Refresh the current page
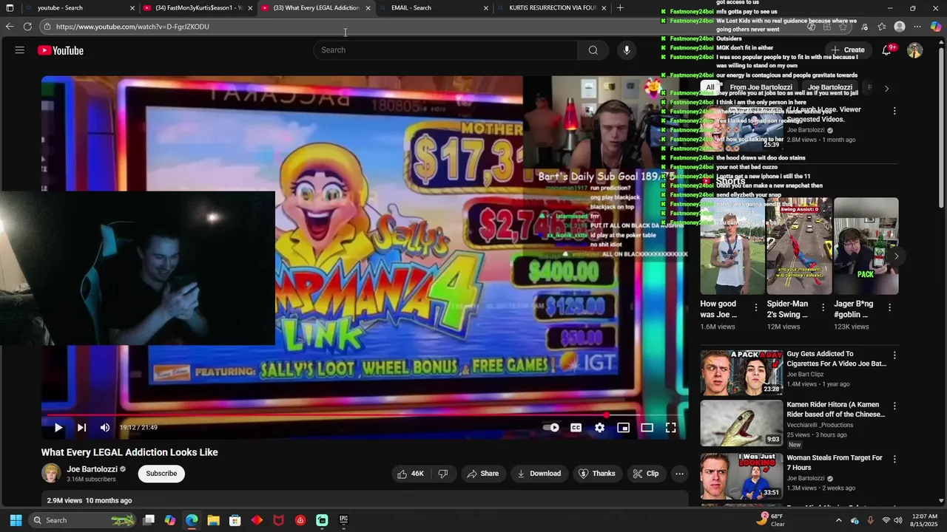 27,27
